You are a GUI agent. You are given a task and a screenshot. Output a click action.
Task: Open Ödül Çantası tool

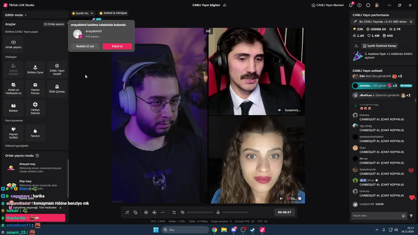57,89
